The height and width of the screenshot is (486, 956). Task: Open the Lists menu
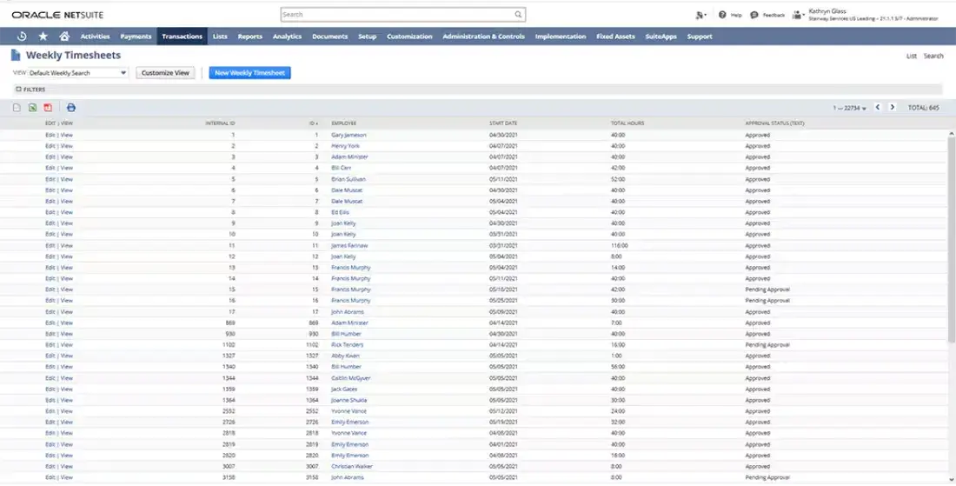(x=220, y=37)
